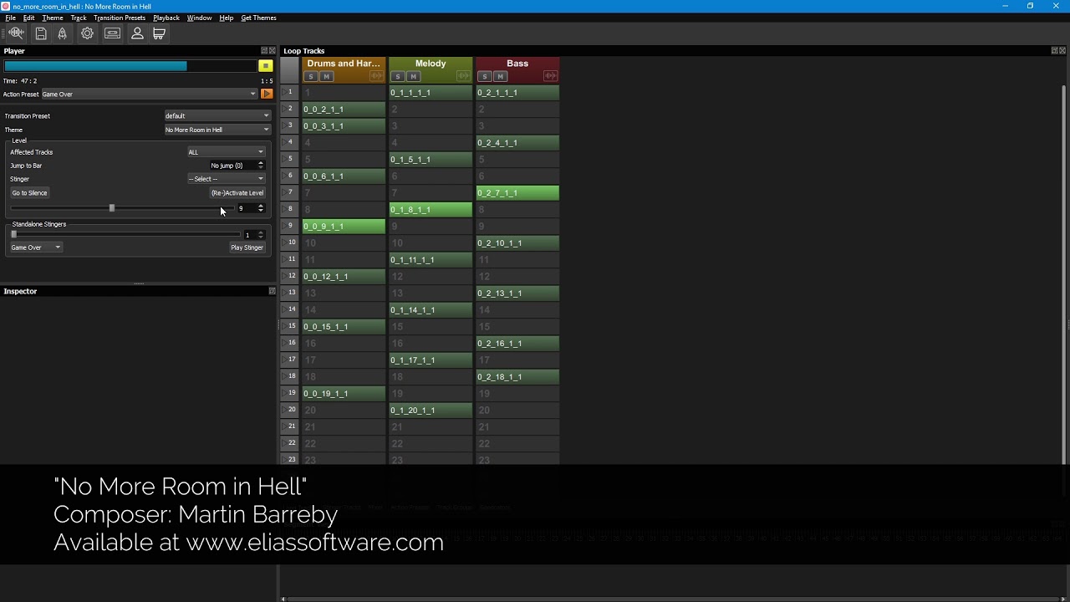Open the settings gear icon
The width and height of the screenshot is (1070, 602).
87,33
